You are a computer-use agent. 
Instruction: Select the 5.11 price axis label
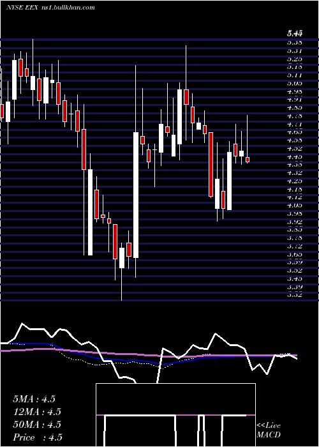point(295,75)
